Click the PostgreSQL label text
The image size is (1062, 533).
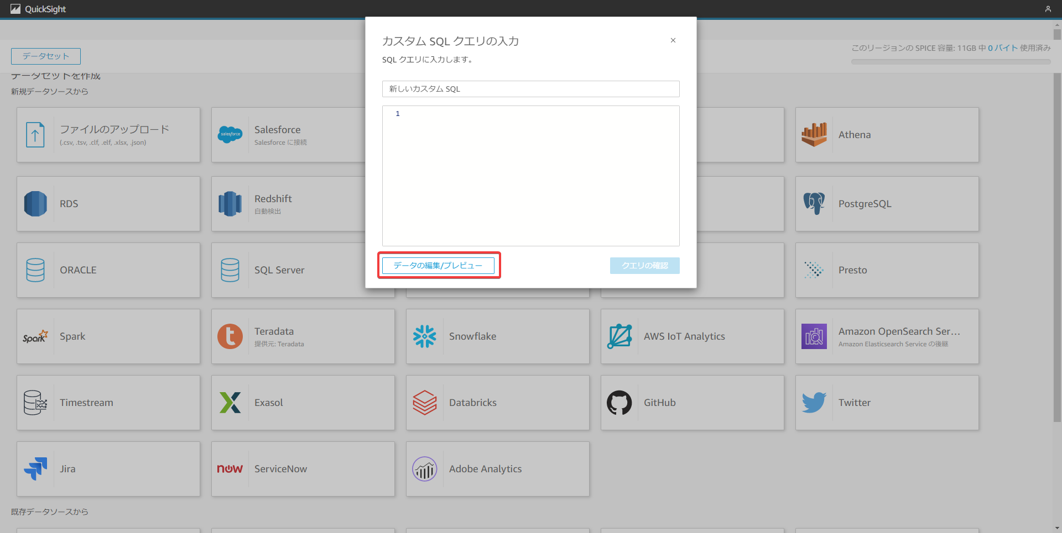pos(865,204)
